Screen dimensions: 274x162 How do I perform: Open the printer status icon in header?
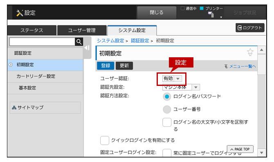tap(211, 14)
